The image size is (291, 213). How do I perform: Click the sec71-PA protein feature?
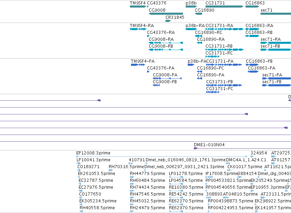[x=277, y=78]
